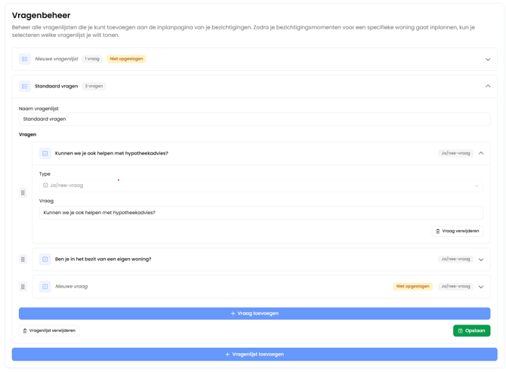The image size is (506, 372).
Task: Click the Vragenlijst verwijderen button
Action: pos(49,330)
